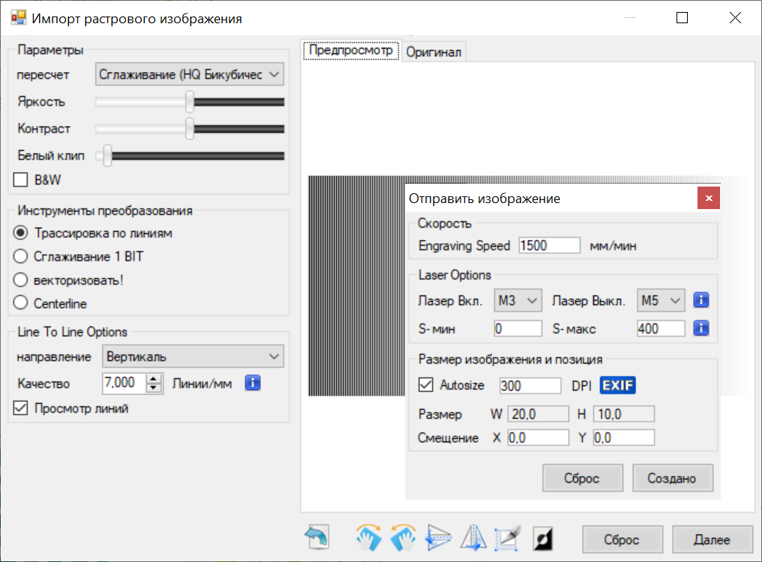Flip the image vertically
The width and height of the screenshot is (762, 562).
(x=437, y=537)
